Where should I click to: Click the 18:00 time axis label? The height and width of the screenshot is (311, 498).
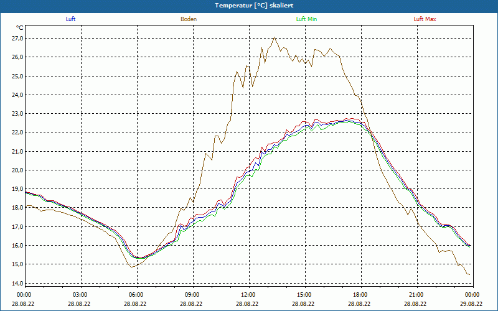361,295
